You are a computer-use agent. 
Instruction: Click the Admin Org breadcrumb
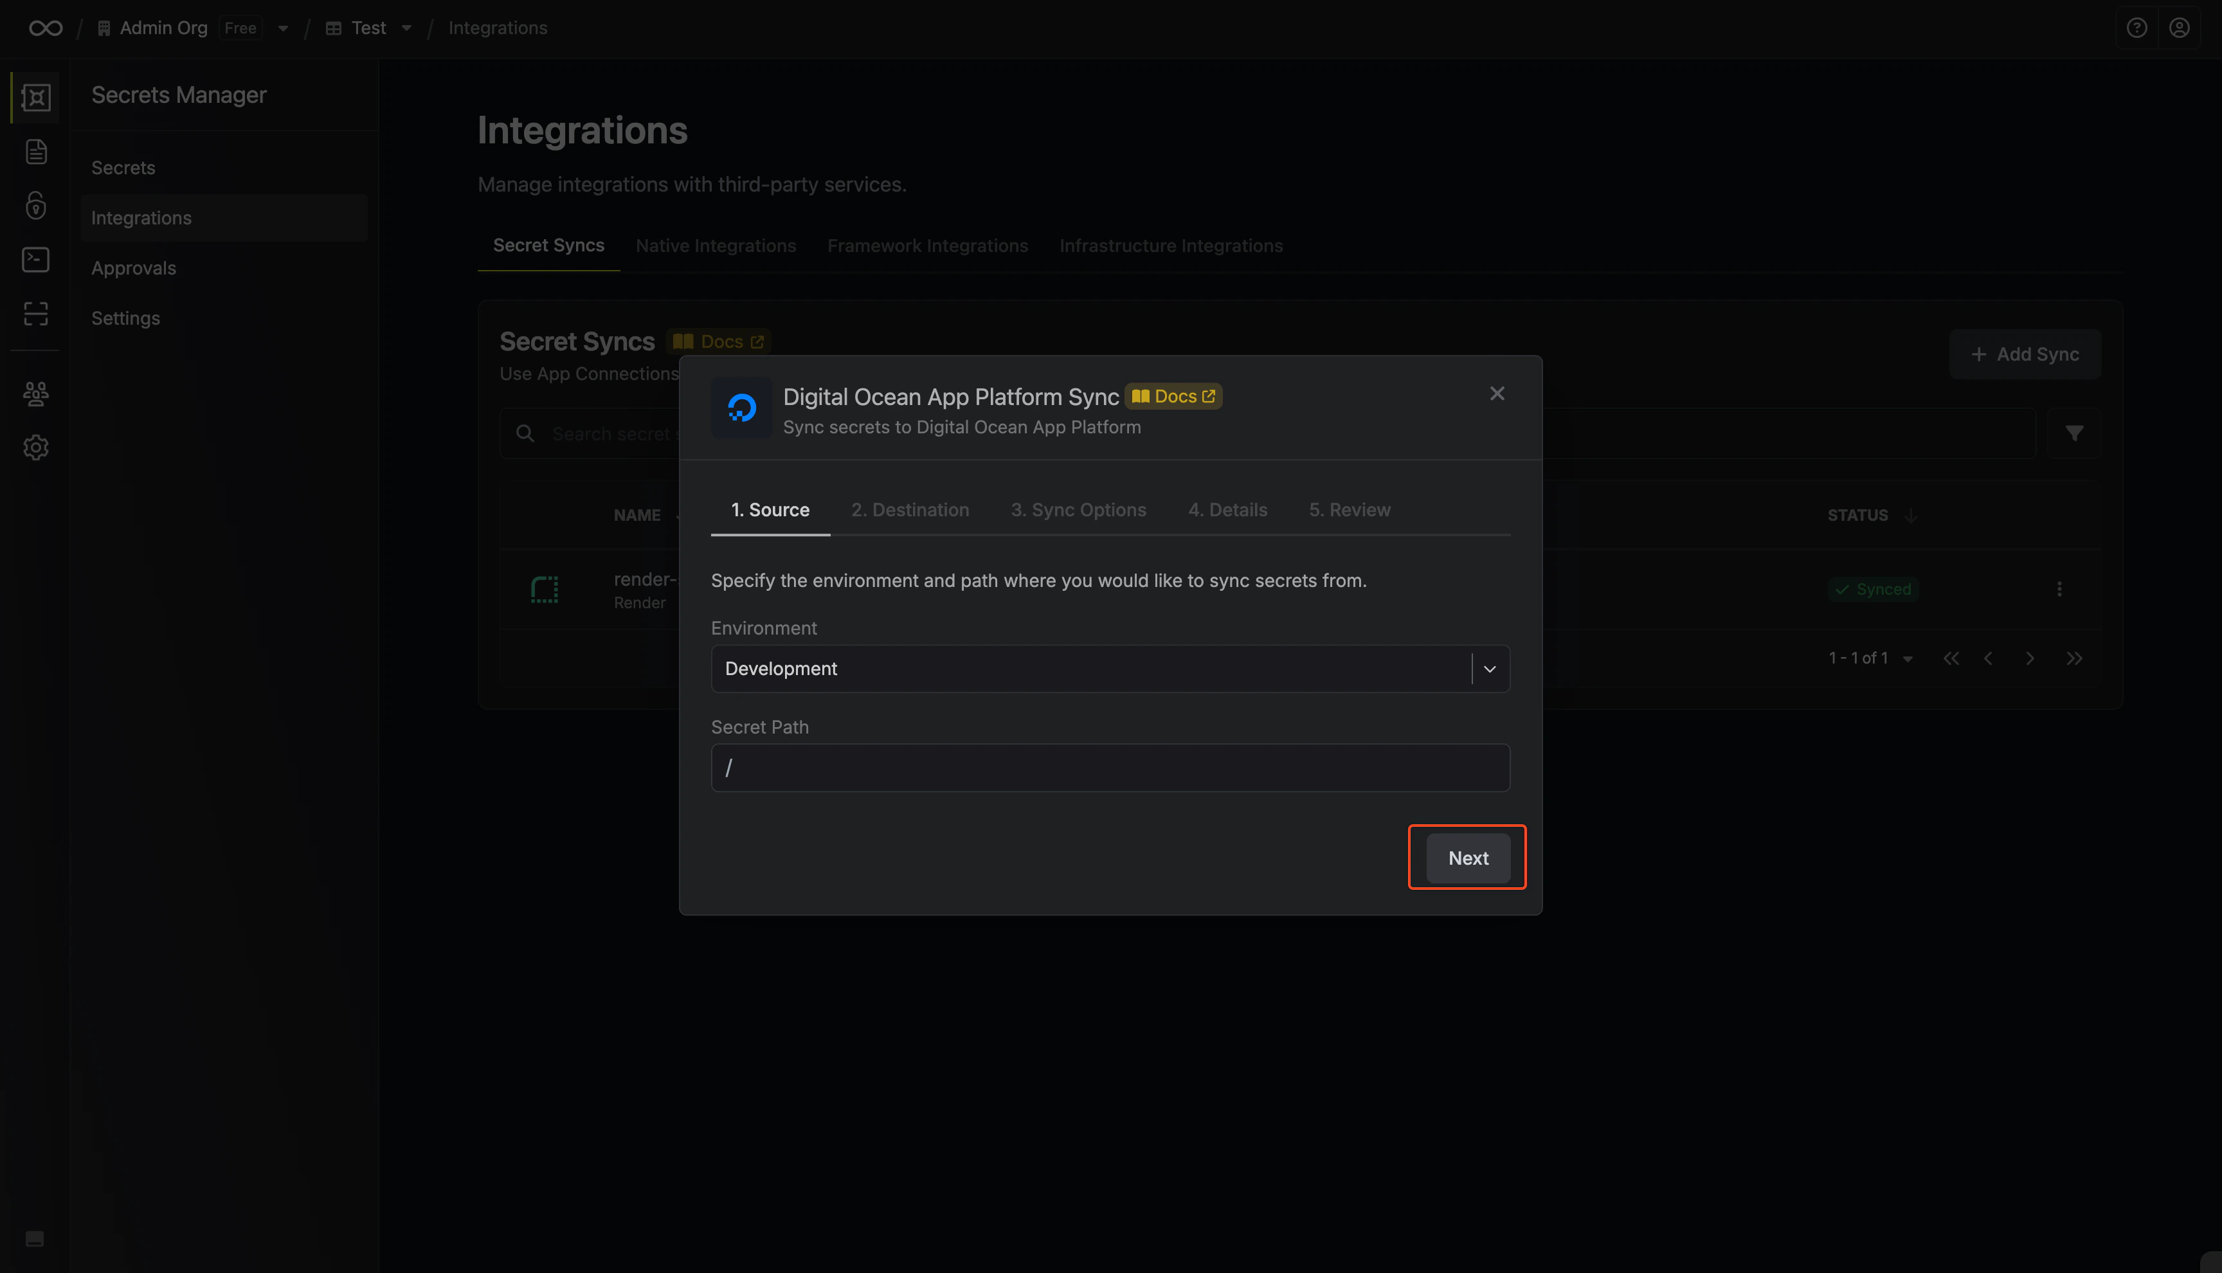click(x=163, y=28)
